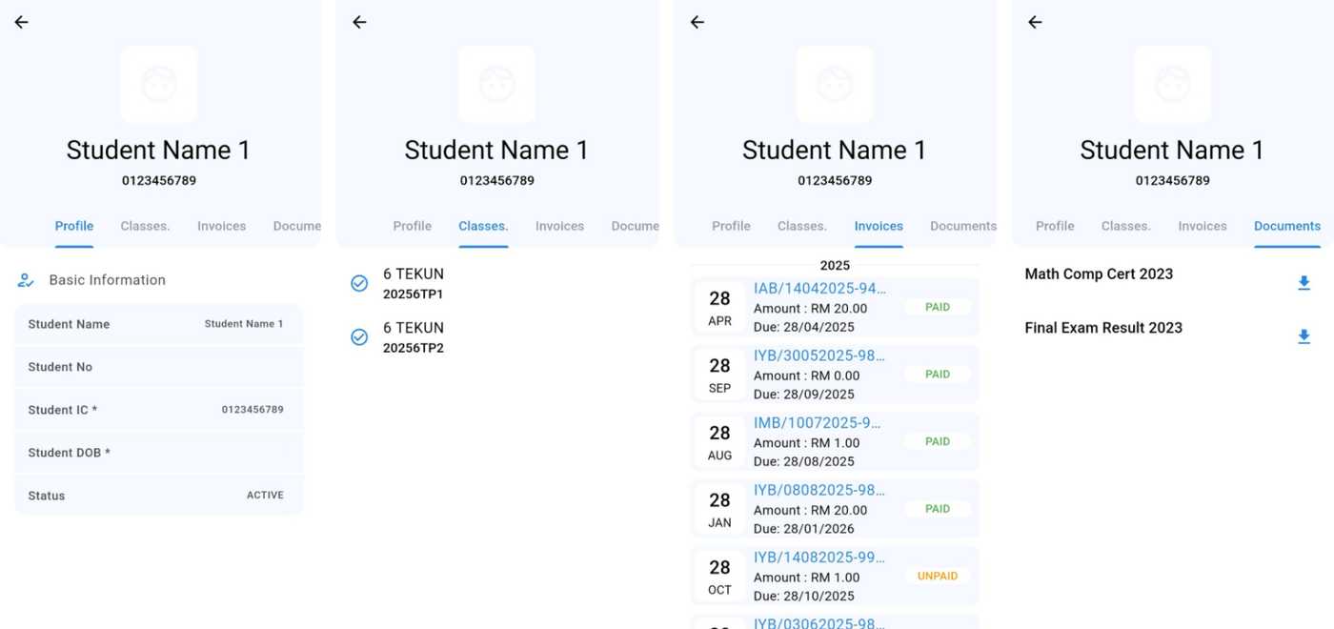The height and width of the screenshot is (629, 1334).
Task: Select the Student IC field
Action: point(158,410)
